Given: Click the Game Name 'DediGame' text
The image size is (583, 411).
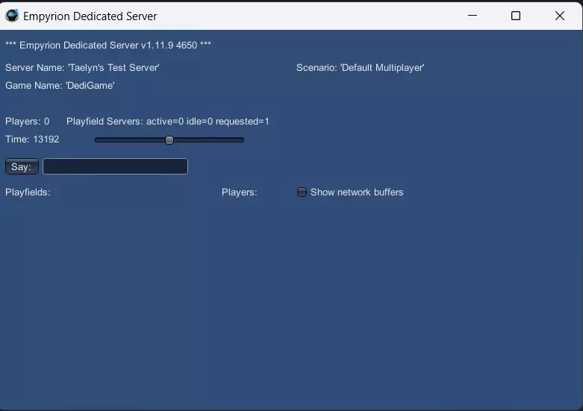Looking at the screenshot, I should click(x=60, y=86).
